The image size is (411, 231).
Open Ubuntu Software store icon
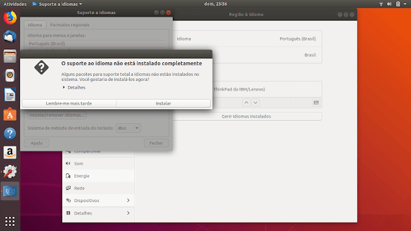pos(10,114)
